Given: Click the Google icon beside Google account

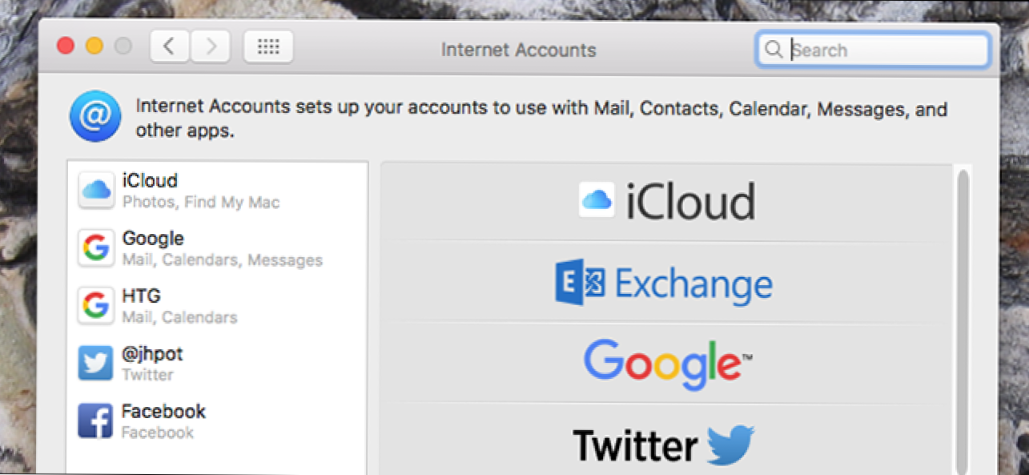Looking at the screenshot, I should point(96,248).
